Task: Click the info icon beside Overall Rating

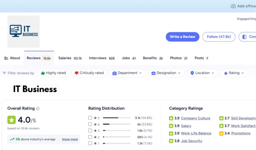Action: [38, 109]
